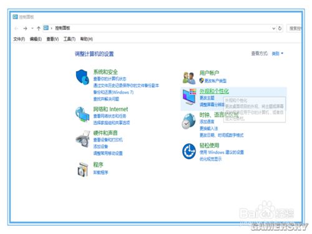Click the back navigation arrow
312x234 pixels.
pos(16,28)
